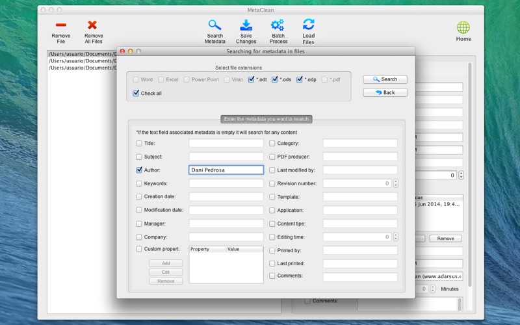Enable the Company checkbox

pos(139,237)
